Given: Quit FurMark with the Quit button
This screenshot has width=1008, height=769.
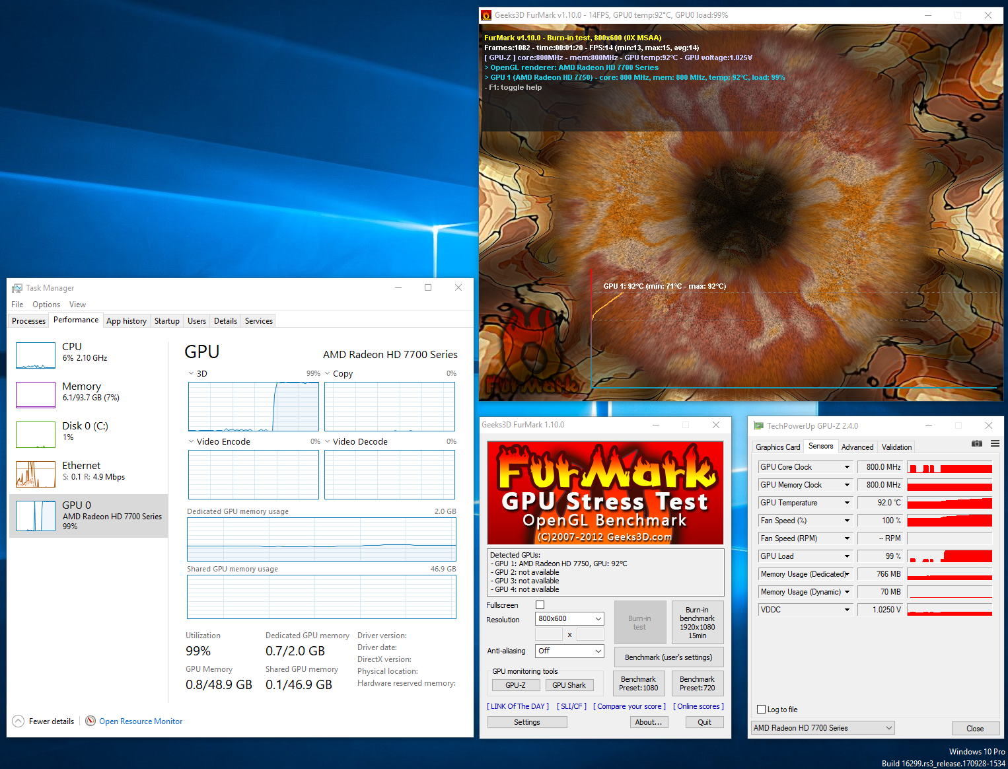Looking at the screenshot, I should (705, 722).
